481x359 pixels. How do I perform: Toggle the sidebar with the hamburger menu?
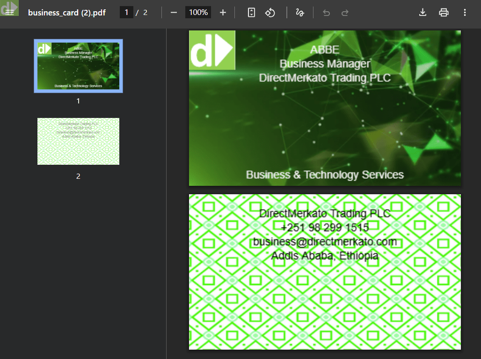pos(10,13)
